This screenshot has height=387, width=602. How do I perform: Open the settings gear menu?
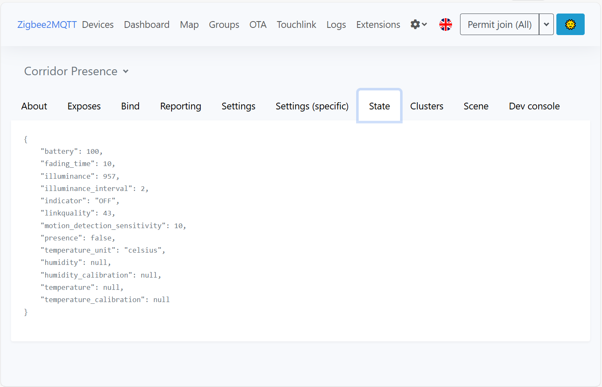(x=418, y=25)
